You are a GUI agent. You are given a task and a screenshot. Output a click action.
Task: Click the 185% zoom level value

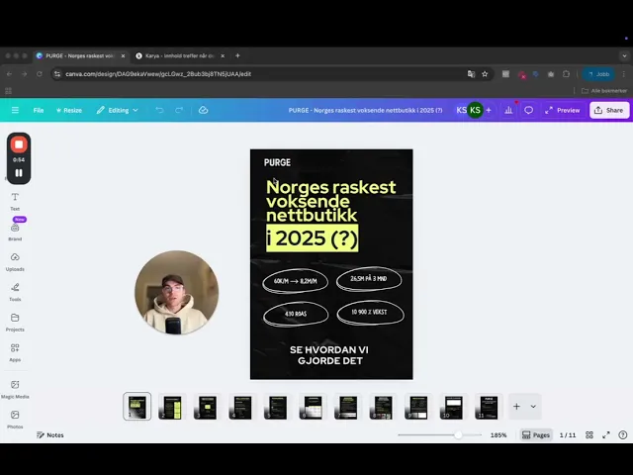tap(498, 435)
